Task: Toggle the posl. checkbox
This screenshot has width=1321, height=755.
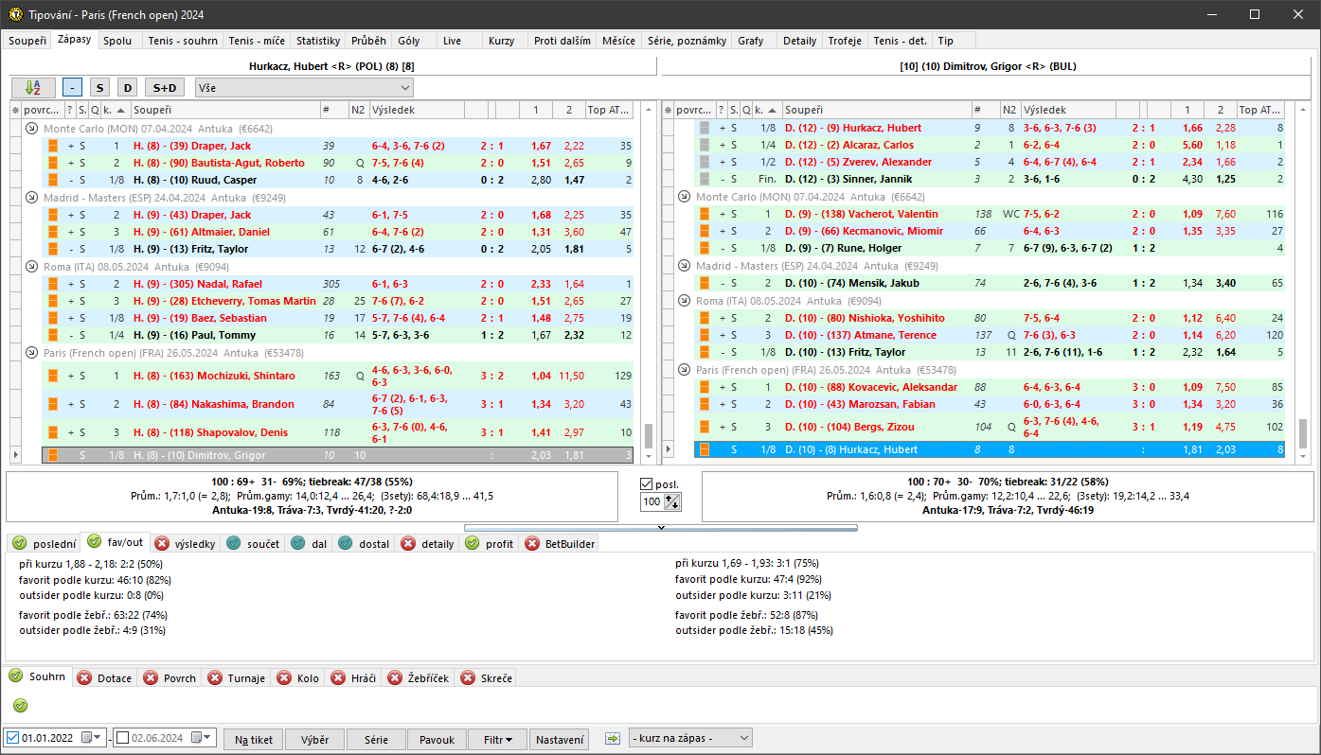Action: tap(647, 483)
